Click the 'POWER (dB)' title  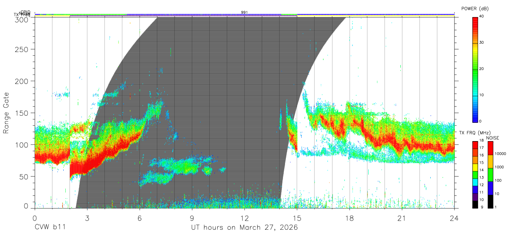(475, 9)
